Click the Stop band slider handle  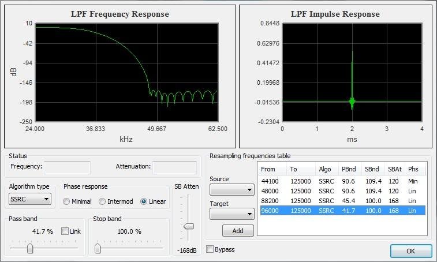click(x=97, y=248)
